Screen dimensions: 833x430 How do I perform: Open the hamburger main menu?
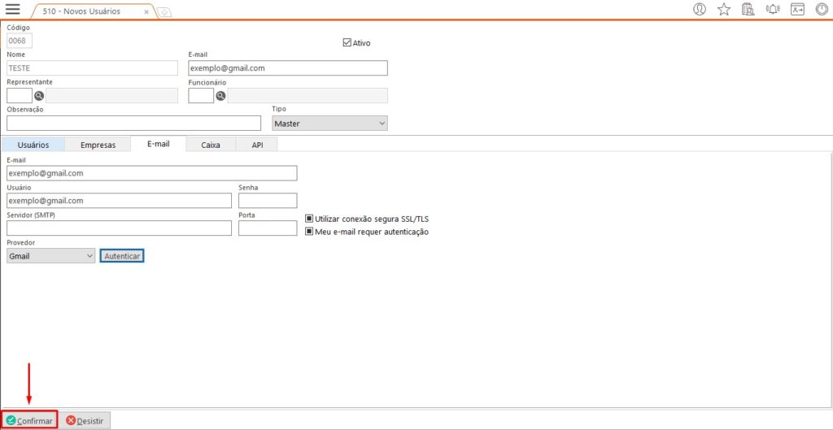[x=13, y=10]
